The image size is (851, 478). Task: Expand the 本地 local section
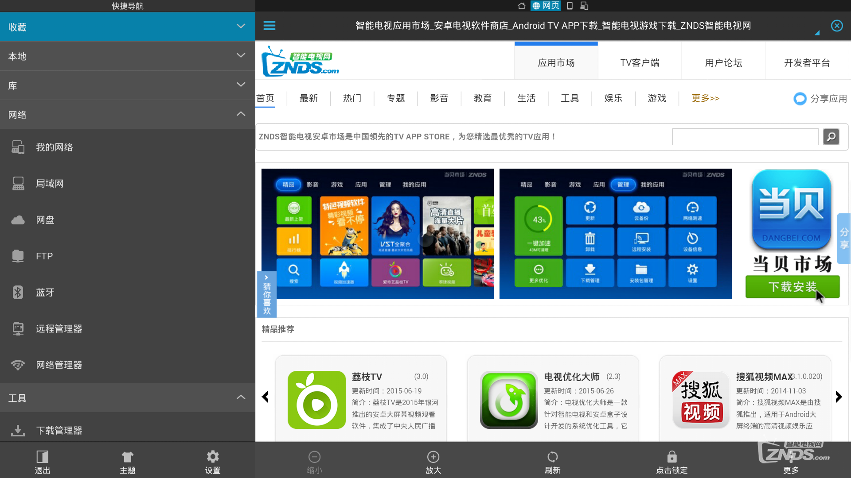coord(128,56)
